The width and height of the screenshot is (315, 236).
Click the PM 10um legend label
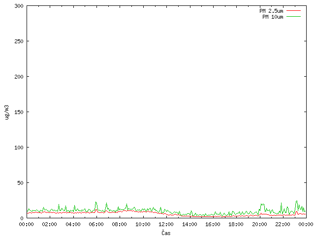273,17
